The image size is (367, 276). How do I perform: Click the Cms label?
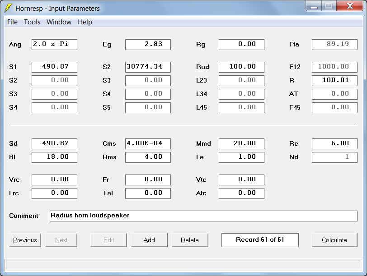click(109, 143)
